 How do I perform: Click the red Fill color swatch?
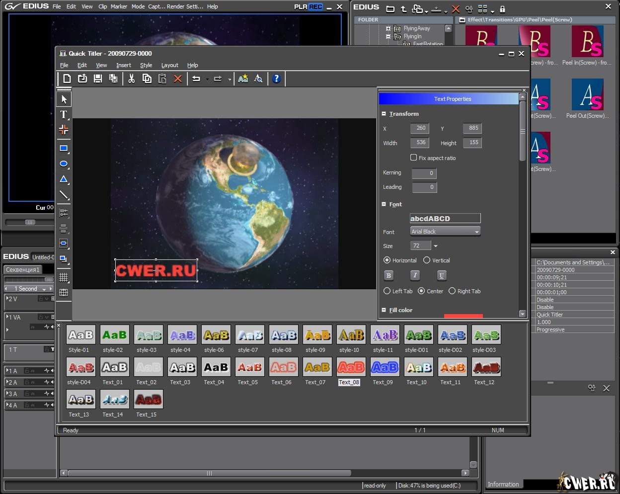coord(463,315)
